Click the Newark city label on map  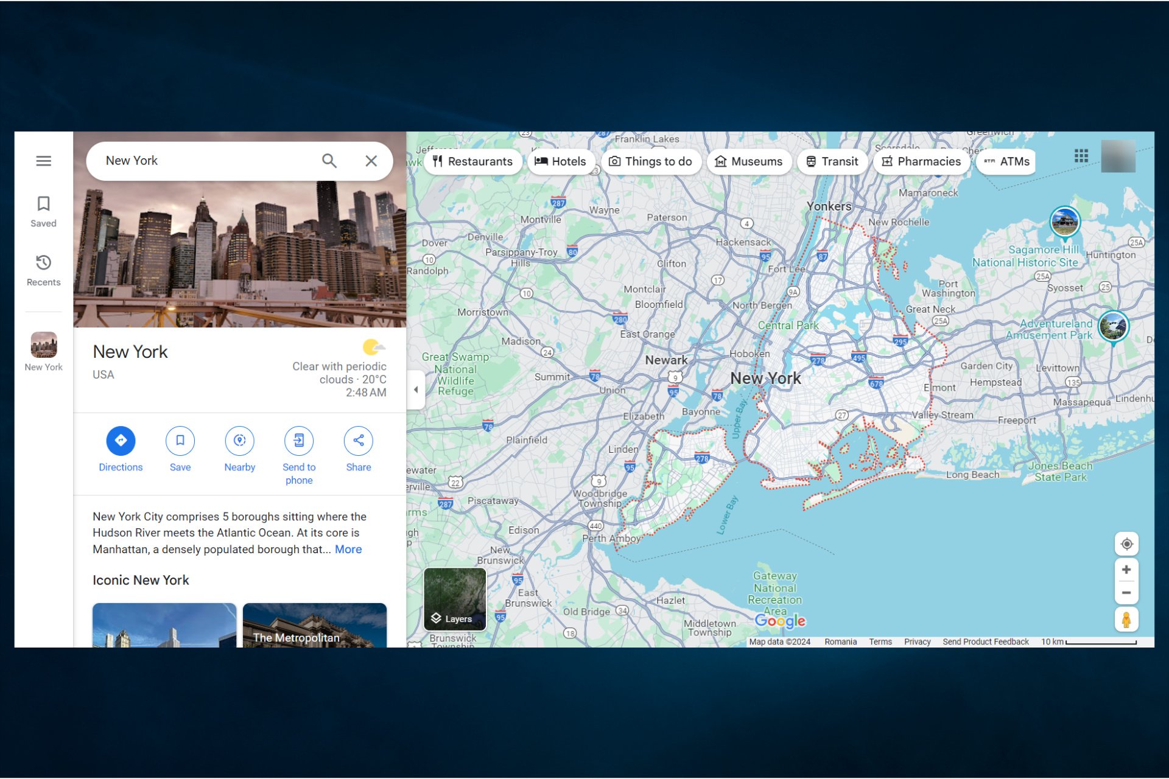666,360
